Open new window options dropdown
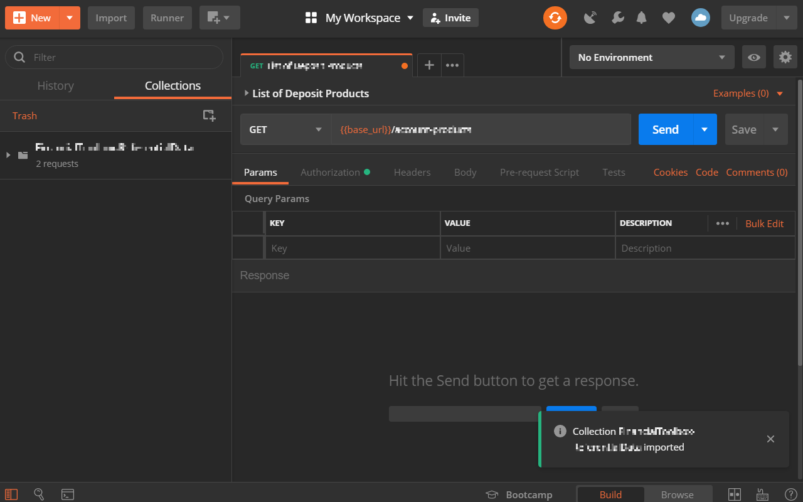 tap(220, 18)
